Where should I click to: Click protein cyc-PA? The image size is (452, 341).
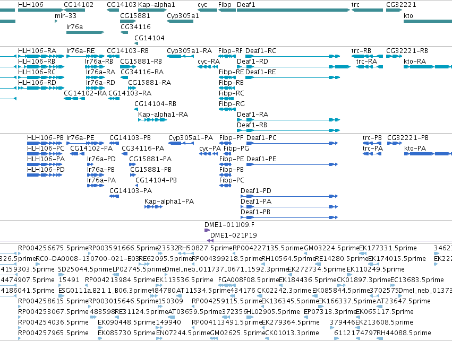[208, 154]
